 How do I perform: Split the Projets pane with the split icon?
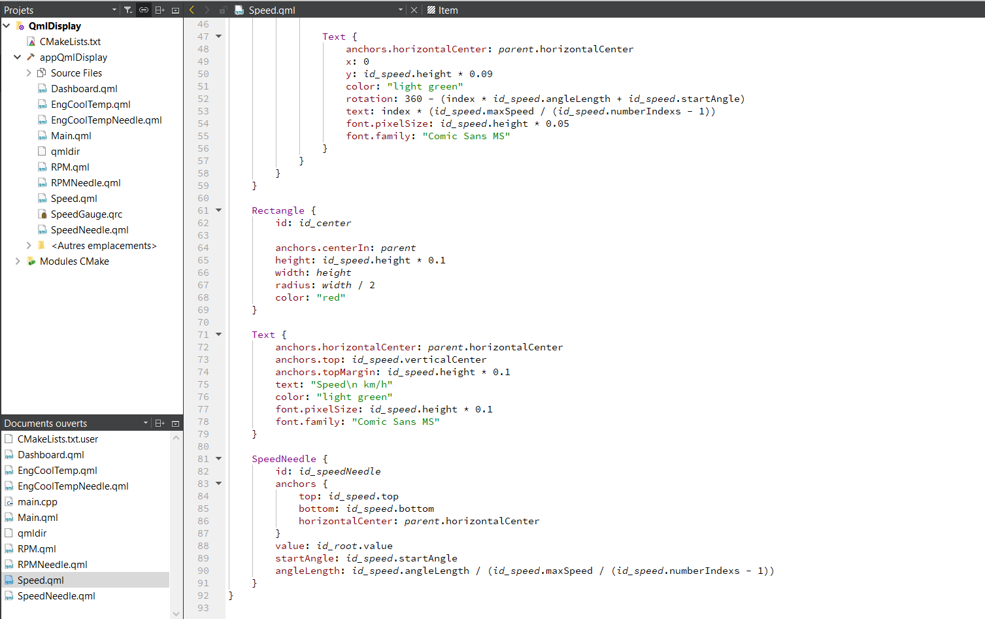(159, 10)
